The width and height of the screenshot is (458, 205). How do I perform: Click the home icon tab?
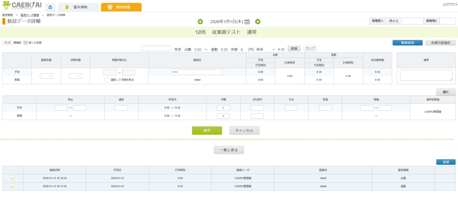(49, 7)
